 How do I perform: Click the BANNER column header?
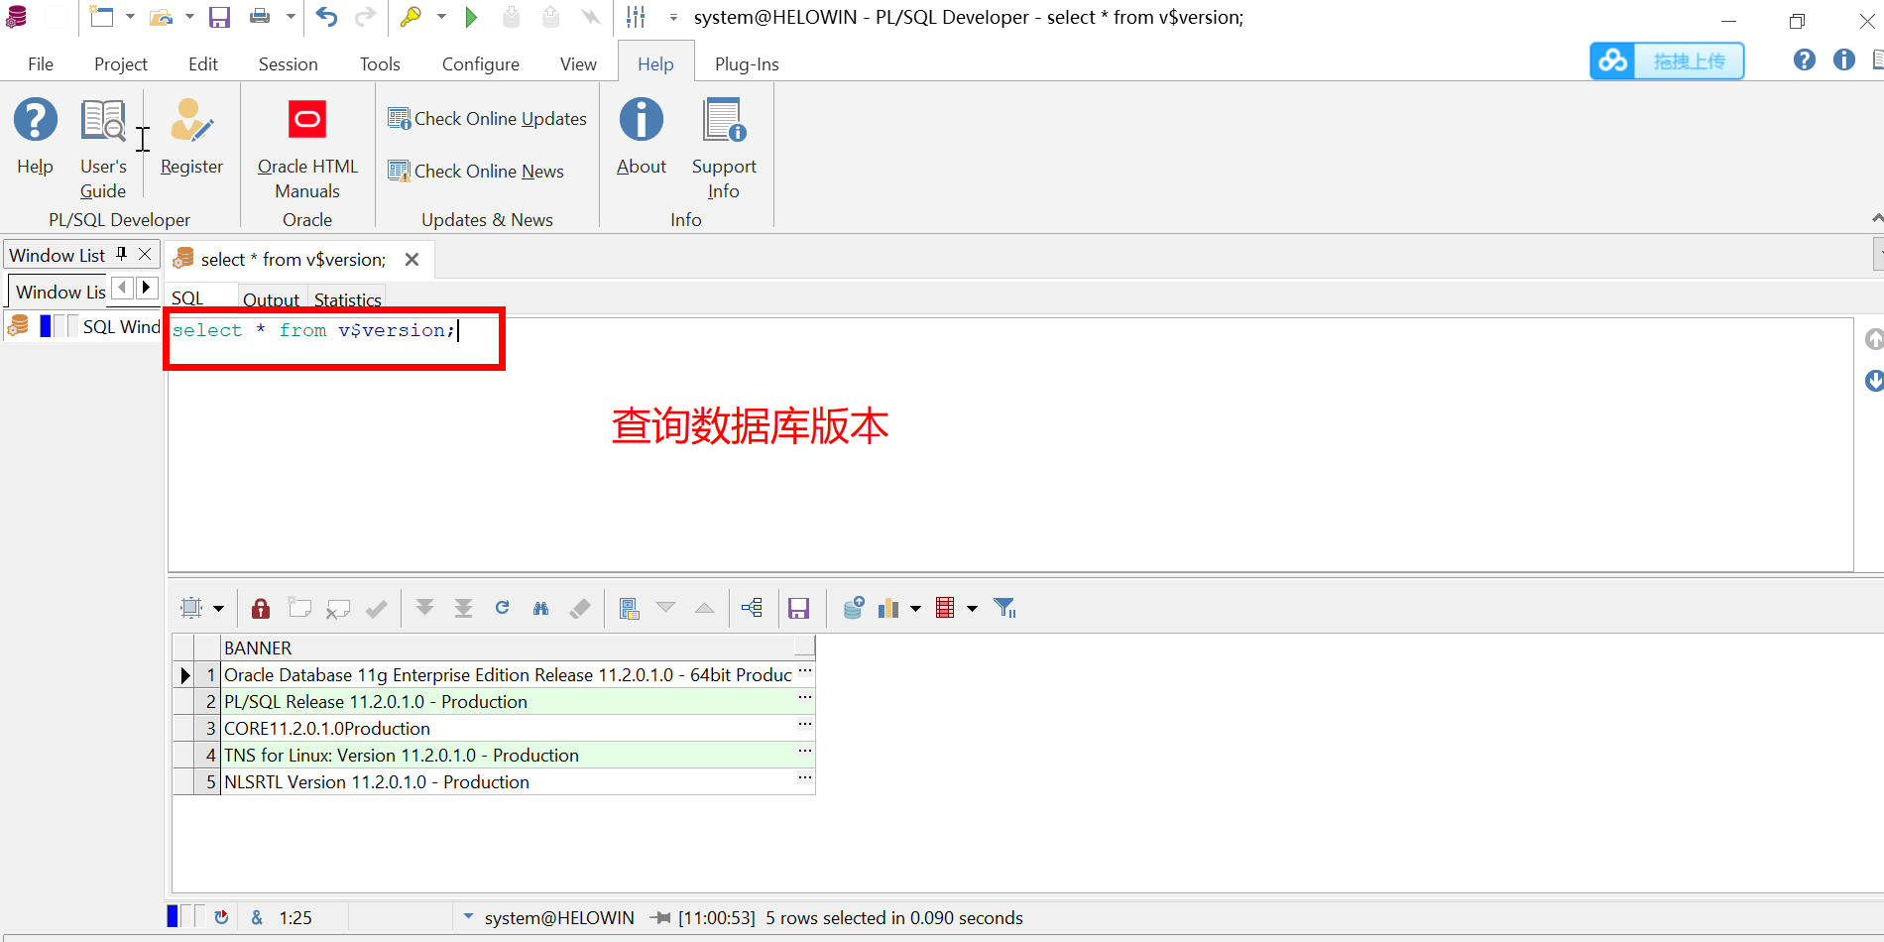coord(507,648)
